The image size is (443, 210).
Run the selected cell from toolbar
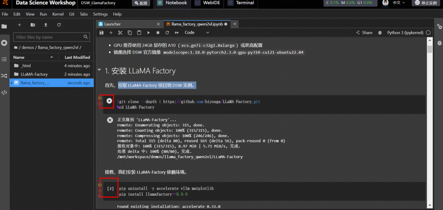pyautogui.click(x=148, y=33)
